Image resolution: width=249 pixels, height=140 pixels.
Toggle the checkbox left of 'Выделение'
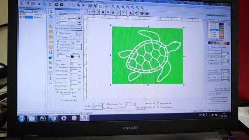point(104,108)
